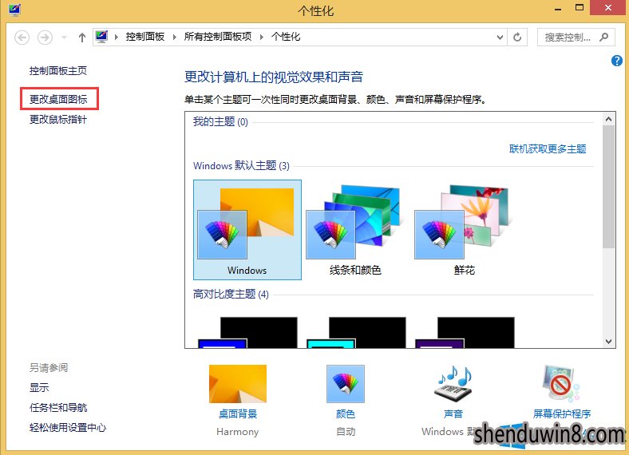Image resolution: width=629 pixels, height=455 pixels.
Task: Expand the chevron before 控制面板 breadcrumb
Action: 117,38
